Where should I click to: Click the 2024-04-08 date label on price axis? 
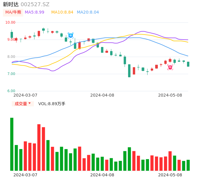102,95
